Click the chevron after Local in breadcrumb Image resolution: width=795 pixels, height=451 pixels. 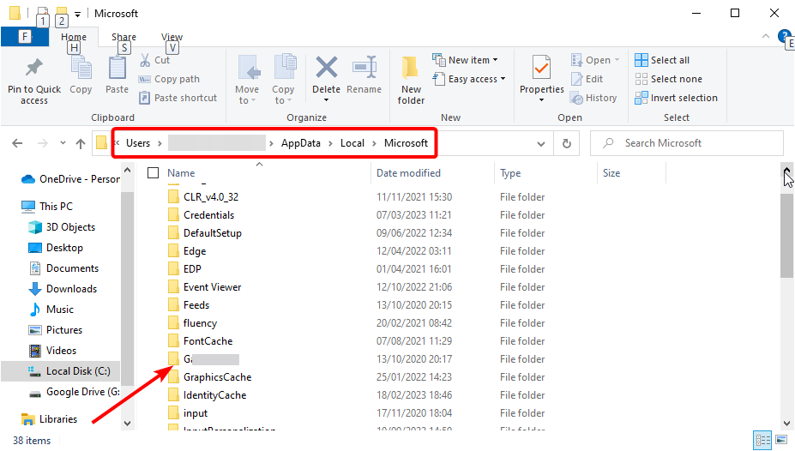[374, 143]
